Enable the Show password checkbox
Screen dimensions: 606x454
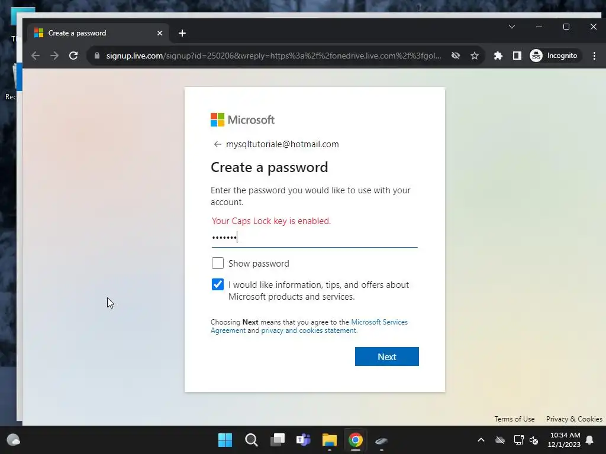point(218,263)
